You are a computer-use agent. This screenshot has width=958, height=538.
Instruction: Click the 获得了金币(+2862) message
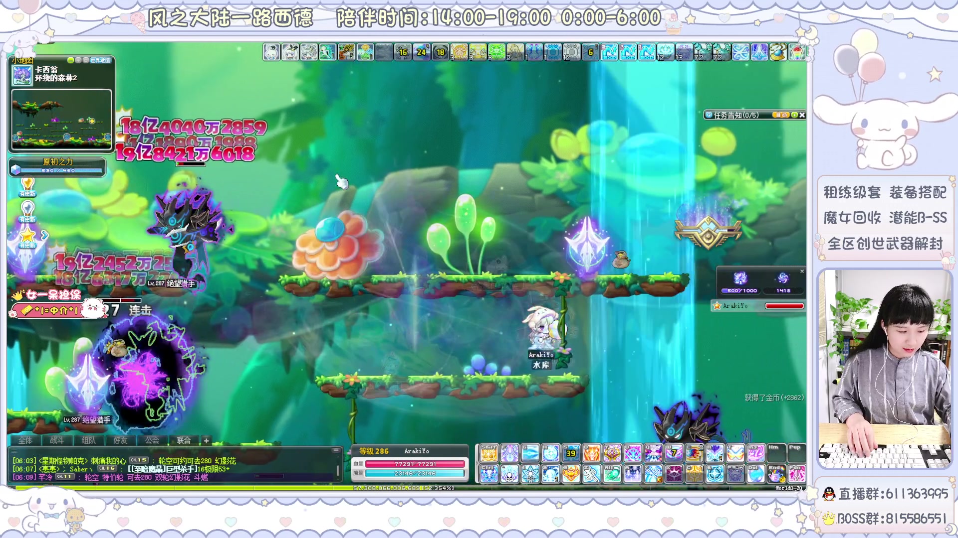pos(774,398)
